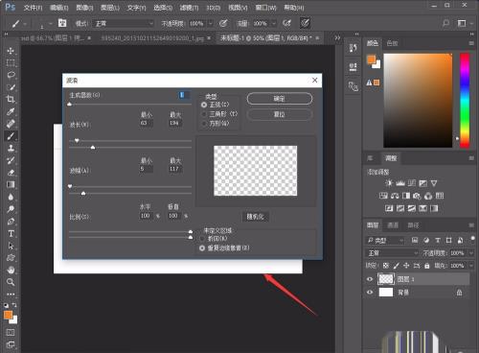Select the Horizontal Type tool
This screenshot has height=353, width=479.
click(11, 233)
